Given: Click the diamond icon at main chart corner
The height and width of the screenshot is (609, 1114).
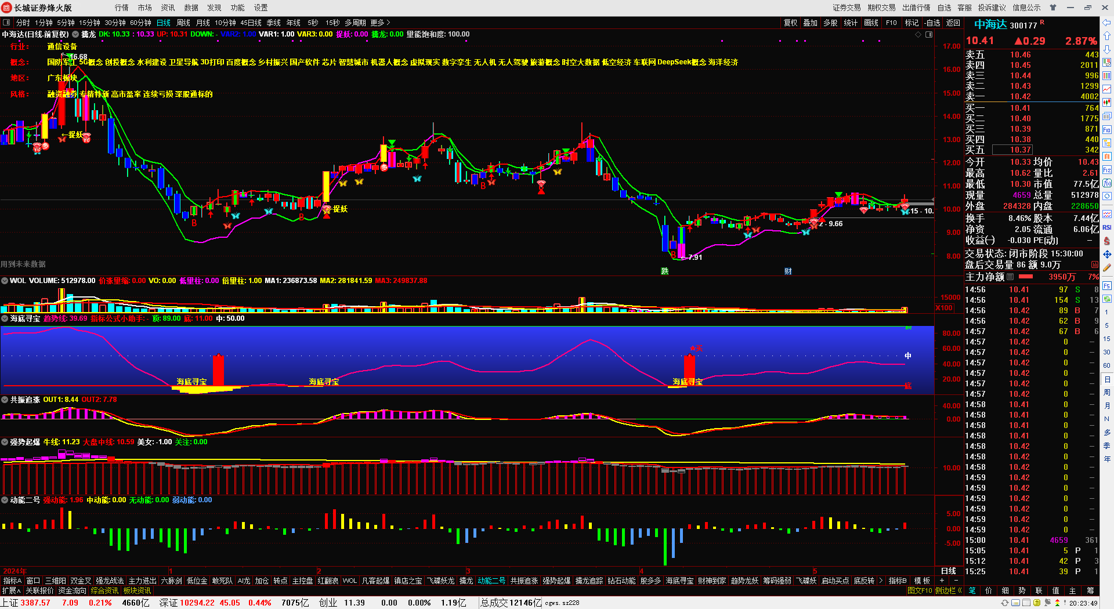Looking at the screenshot, I should 918,34.
